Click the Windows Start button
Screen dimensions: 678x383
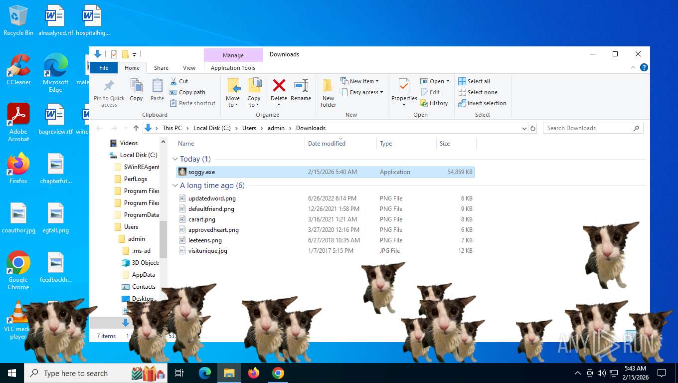pyautogui.click(x=12, y=373)
